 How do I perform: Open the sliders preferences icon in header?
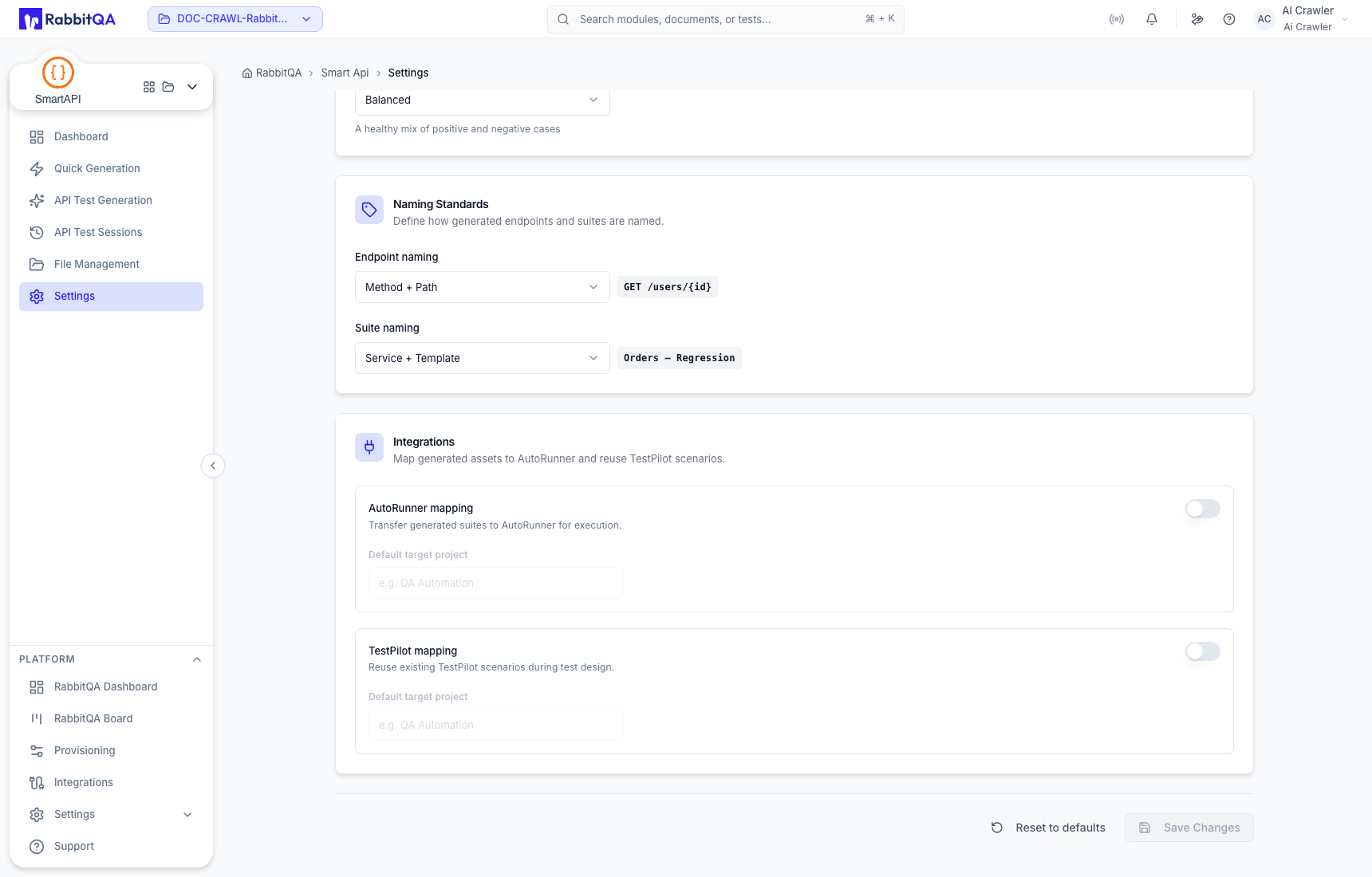1197,19
